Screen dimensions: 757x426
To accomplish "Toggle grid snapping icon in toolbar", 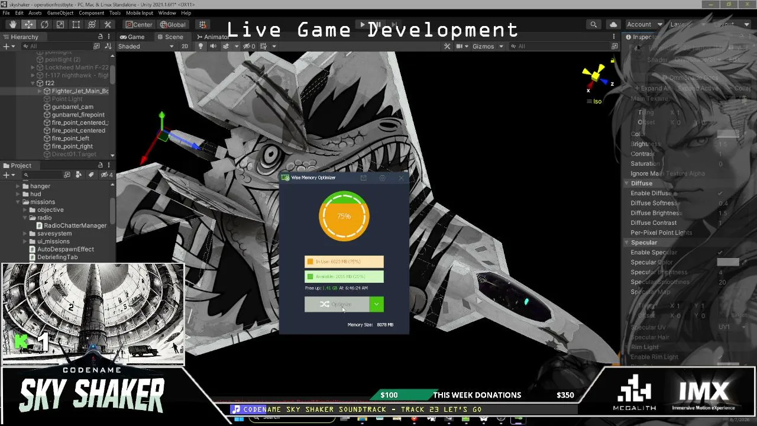I will pos(202,24).
